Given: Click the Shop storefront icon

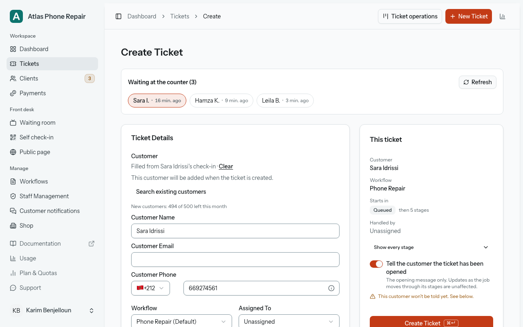Looking at the screenshot, I should coord(13,226).
